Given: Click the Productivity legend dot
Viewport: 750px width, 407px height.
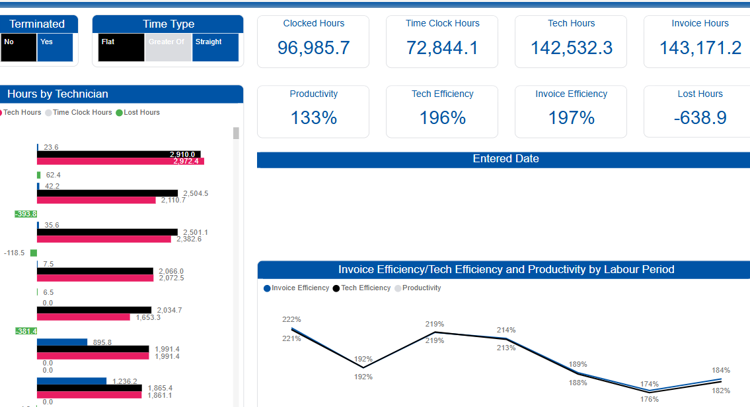Looking at the screenshot, I should pos(398,288).
